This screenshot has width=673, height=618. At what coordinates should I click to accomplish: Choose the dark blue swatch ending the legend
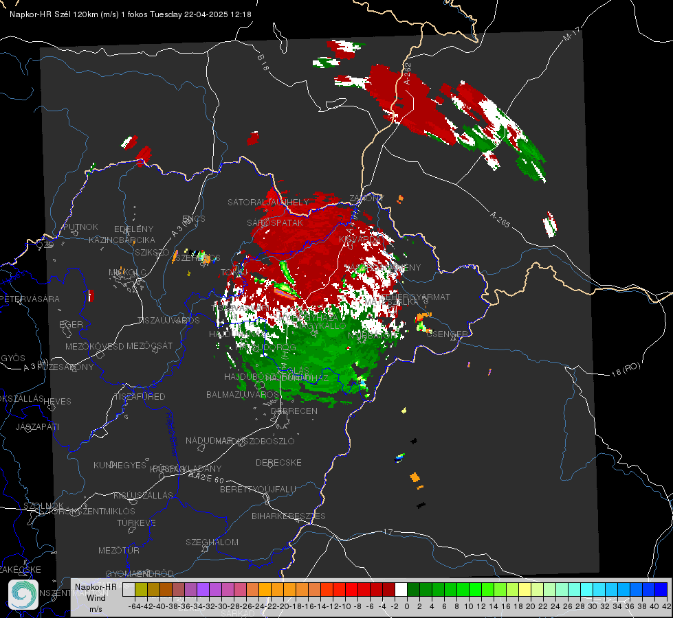[x=661, y=590]
